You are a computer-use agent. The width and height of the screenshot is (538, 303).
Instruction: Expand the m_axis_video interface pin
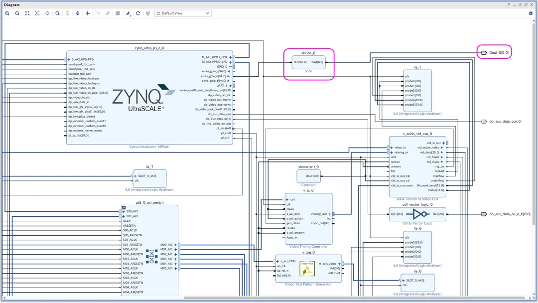click(x=339, y=264)
